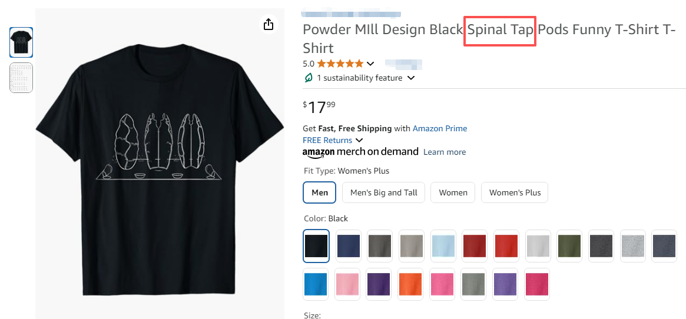The height and width of the screenshot is (319, 686).
Task: Click the Learn more link
Action: [x=445, y=152]
